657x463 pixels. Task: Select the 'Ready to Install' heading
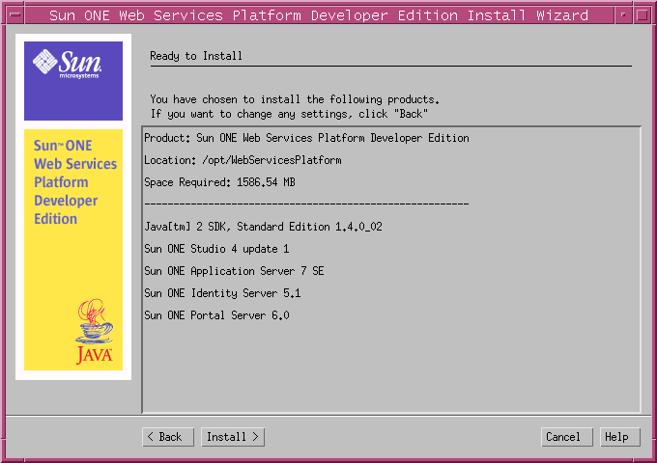(x=196, y=56)
